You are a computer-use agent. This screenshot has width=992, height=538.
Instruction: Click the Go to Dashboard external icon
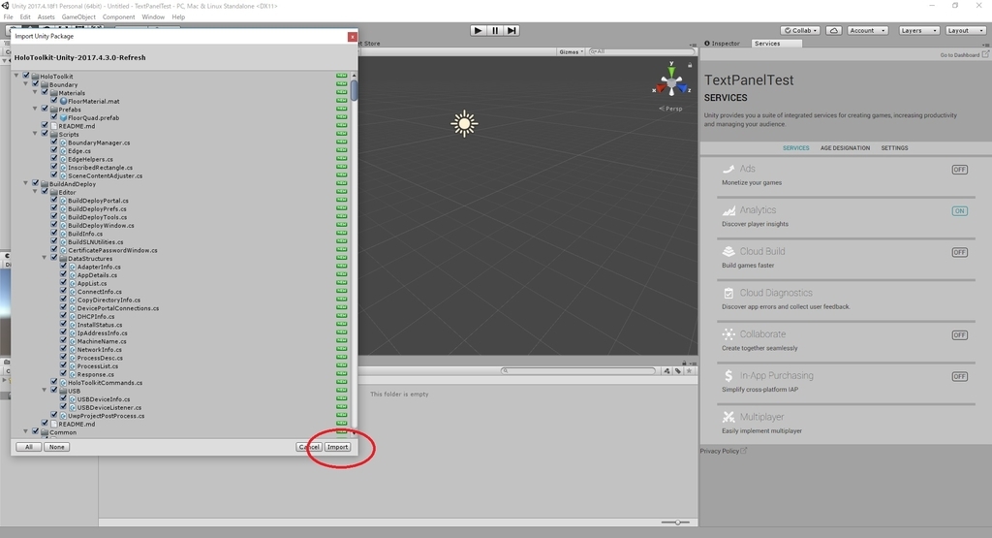point(985,54)
